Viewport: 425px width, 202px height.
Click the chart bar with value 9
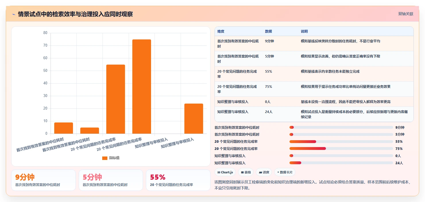tap(63, 128)
